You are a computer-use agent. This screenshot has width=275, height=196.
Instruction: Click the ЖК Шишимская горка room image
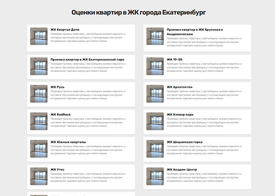pyautogui.click(x=155, y=149)
